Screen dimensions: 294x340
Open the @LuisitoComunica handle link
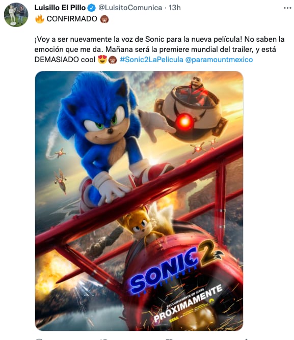click(130, 8)
